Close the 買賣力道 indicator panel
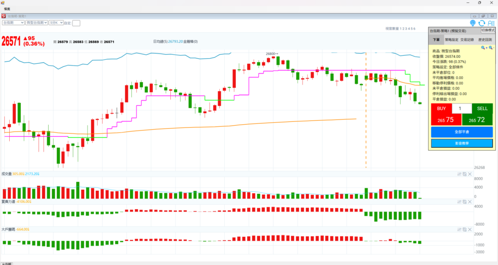 pyautogui.click(x=470, y=201)
